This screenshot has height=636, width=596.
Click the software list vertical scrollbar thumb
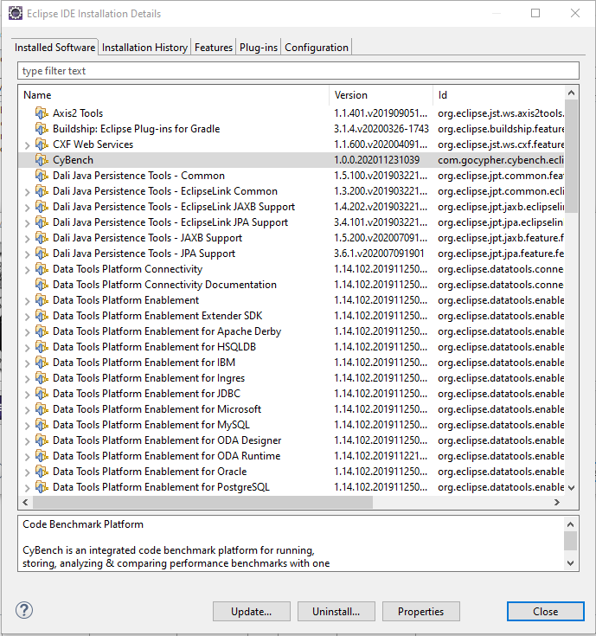click(x=571, y=156)
